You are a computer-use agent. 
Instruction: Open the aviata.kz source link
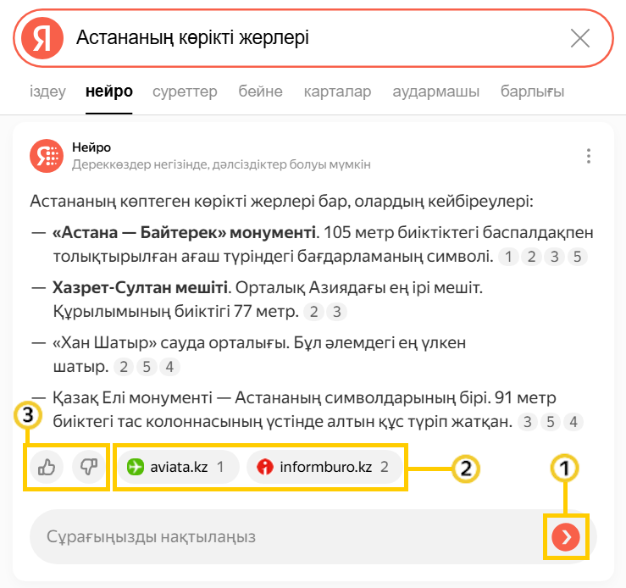click(x=176, y=467)
